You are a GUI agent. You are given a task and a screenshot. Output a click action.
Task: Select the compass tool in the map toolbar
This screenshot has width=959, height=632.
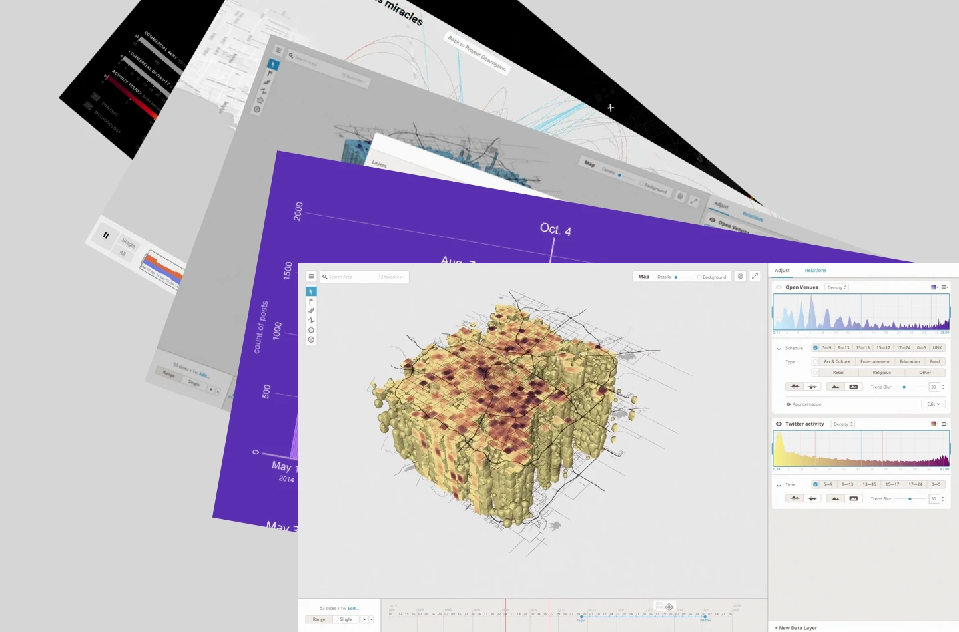pyautogui.click(x=311, y=340)
